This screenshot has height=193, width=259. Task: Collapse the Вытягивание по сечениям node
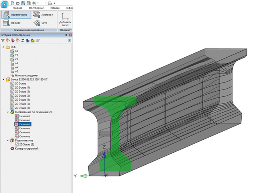[8, 112]
